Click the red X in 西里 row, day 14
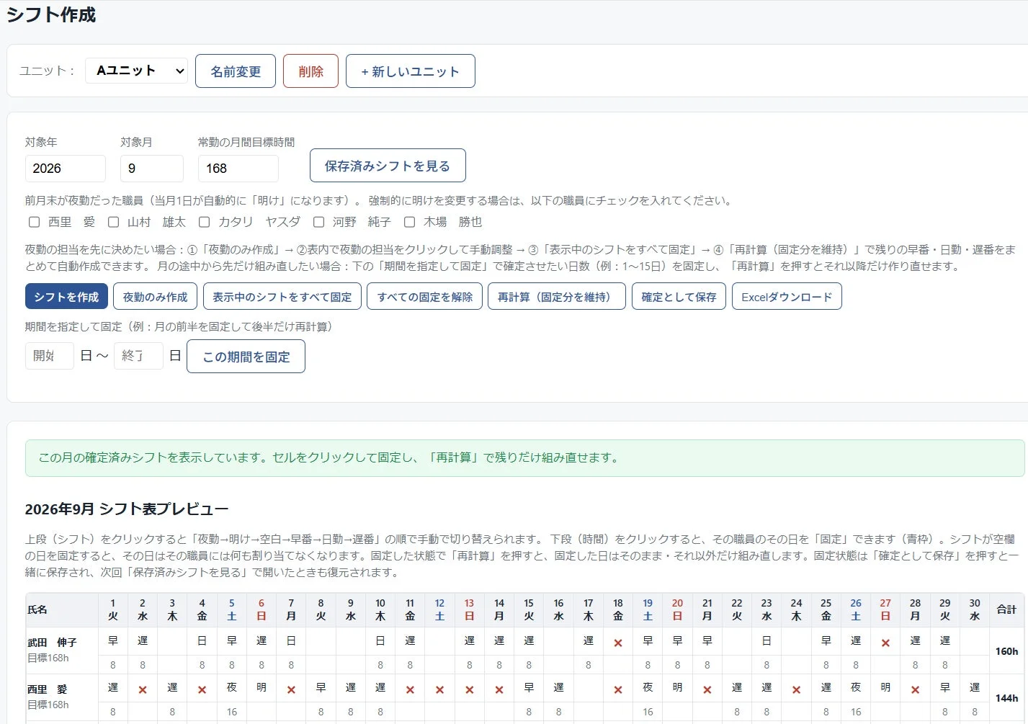This screenshot has width=1028, height=724. click(499, 689)
